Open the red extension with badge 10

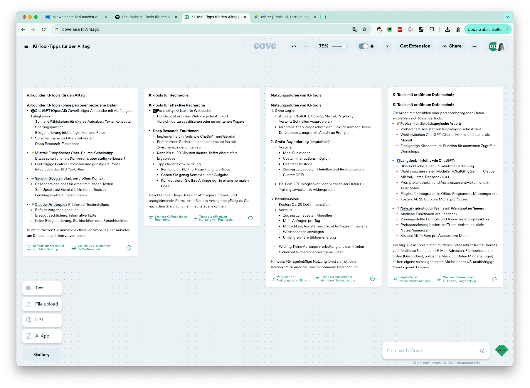(x=380, y=30)
